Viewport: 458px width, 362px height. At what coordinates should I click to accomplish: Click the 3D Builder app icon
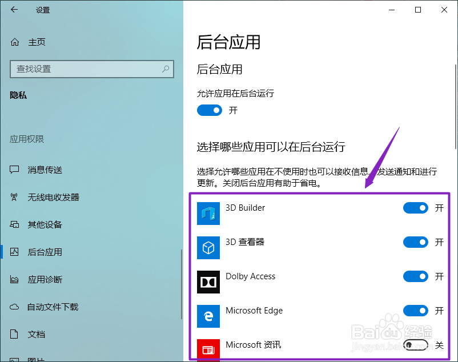pos(208,214)
